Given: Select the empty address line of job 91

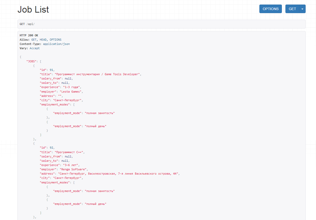Looking at the screenshot, I should (51, 96).
